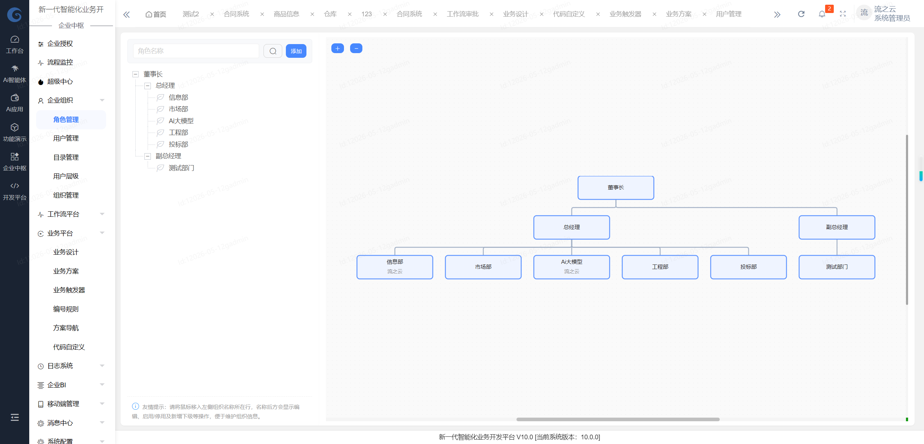Toggle fullscreen mode icon

[843, 14]
